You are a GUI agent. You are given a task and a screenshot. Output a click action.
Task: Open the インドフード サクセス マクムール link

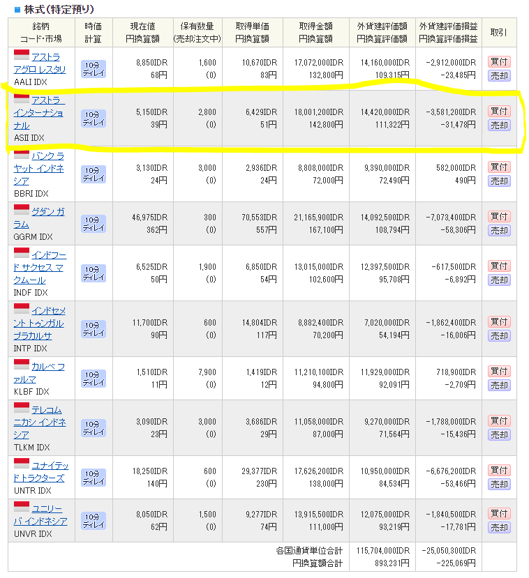(x=40, y=268)
